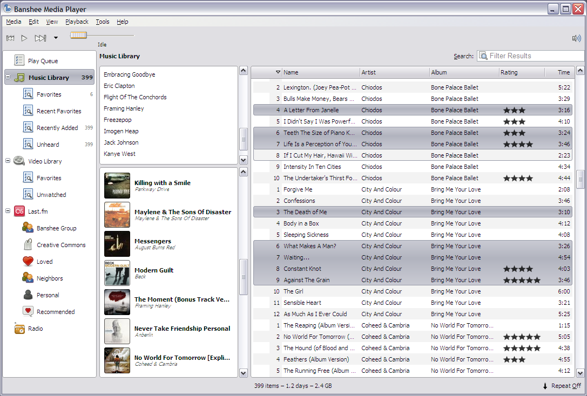The width and height of the screenshot is (587, 396).
Task: Select the Killing with a Smile album cover
Action: tap(117, 186)
